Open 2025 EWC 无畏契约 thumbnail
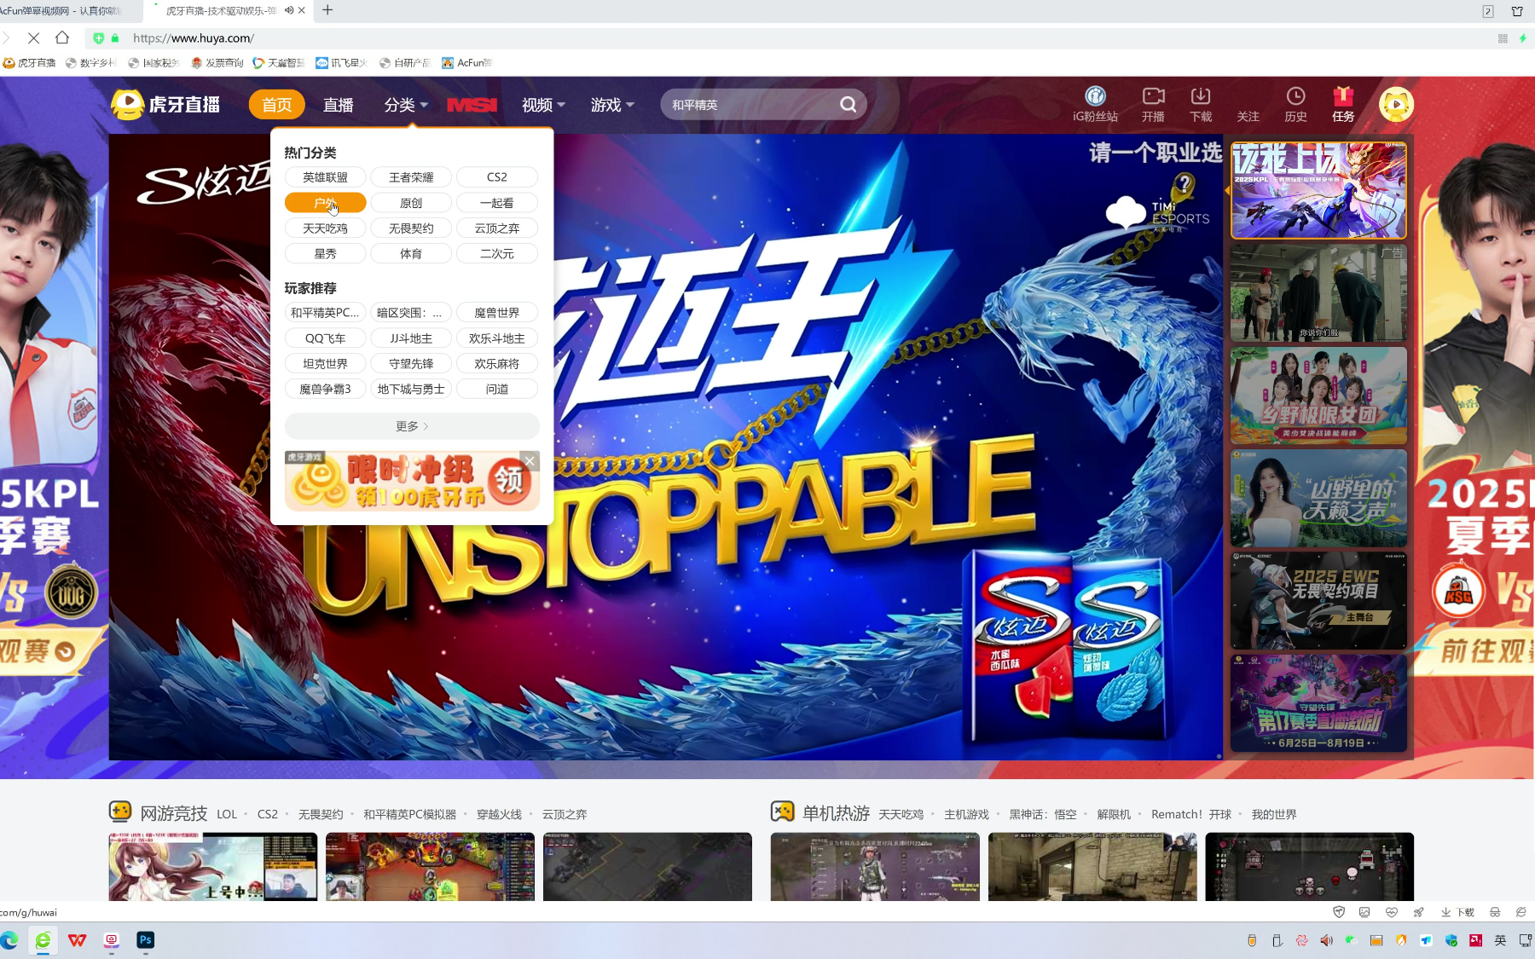1535x959 pixels. coord(1318,600)
